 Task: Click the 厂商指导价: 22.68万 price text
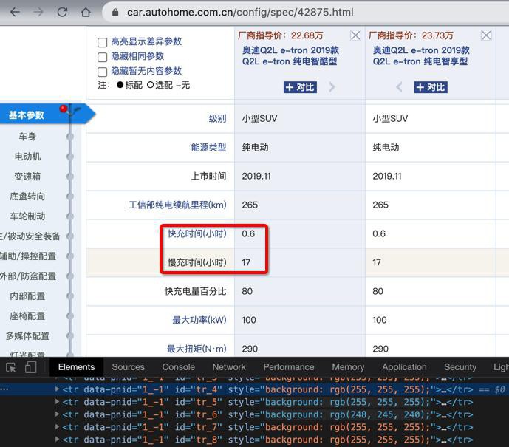pos(280,35)
